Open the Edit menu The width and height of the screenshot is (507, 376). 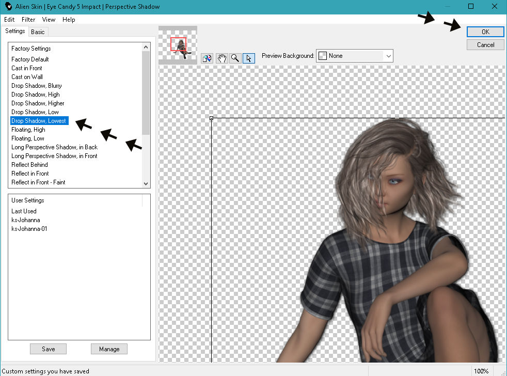tap(9, 20)
